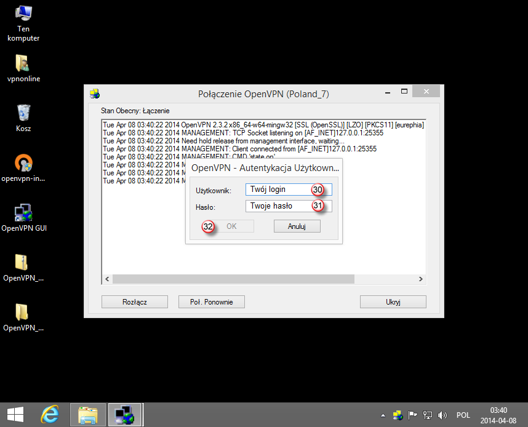Show hidden tray icons arrow

point(383,415)
